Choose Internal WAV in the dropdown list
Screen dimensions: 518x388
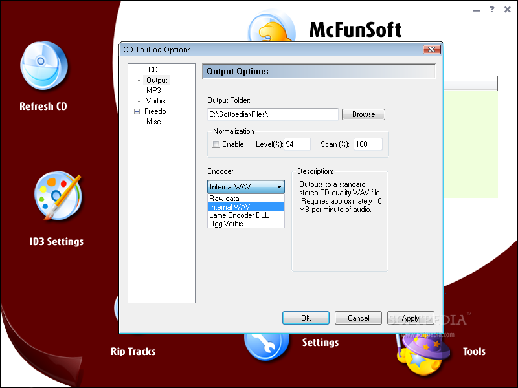point(246,207)
